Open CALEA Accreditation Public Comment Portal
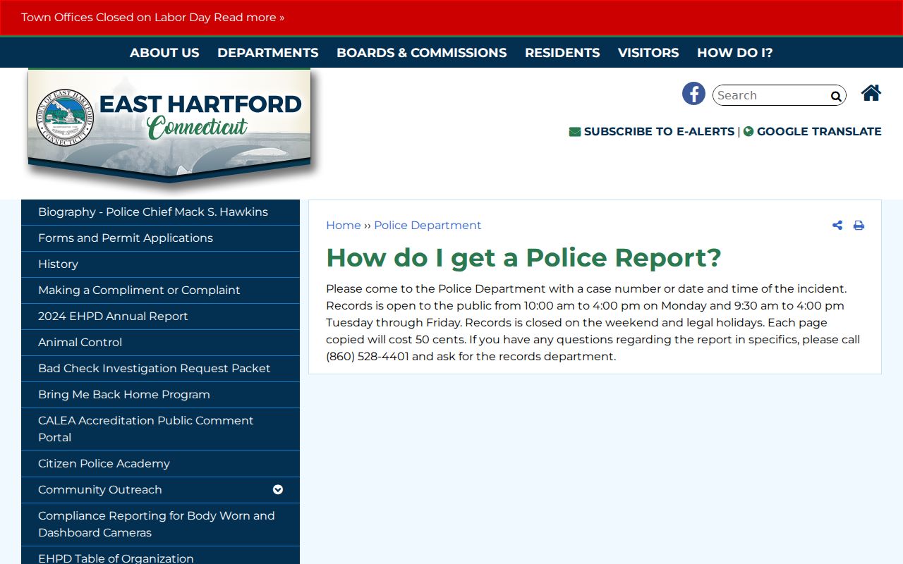 tap(160, 429)
